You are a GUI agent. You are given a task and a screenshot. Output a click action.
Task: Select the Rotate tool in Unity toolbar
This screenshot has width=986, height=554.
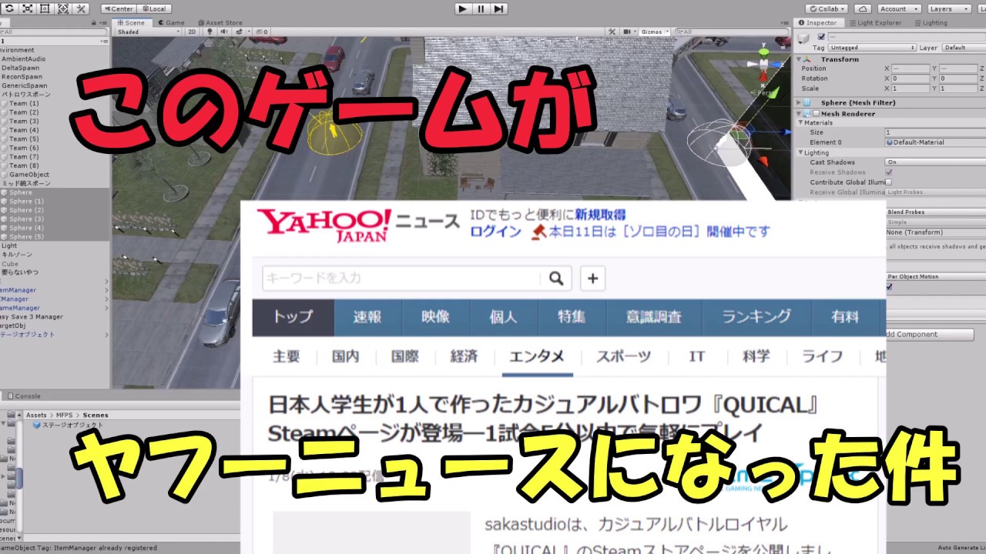point(10,8)
